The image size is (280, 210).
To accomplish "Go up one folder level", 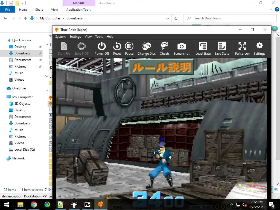I will point(25,18).
